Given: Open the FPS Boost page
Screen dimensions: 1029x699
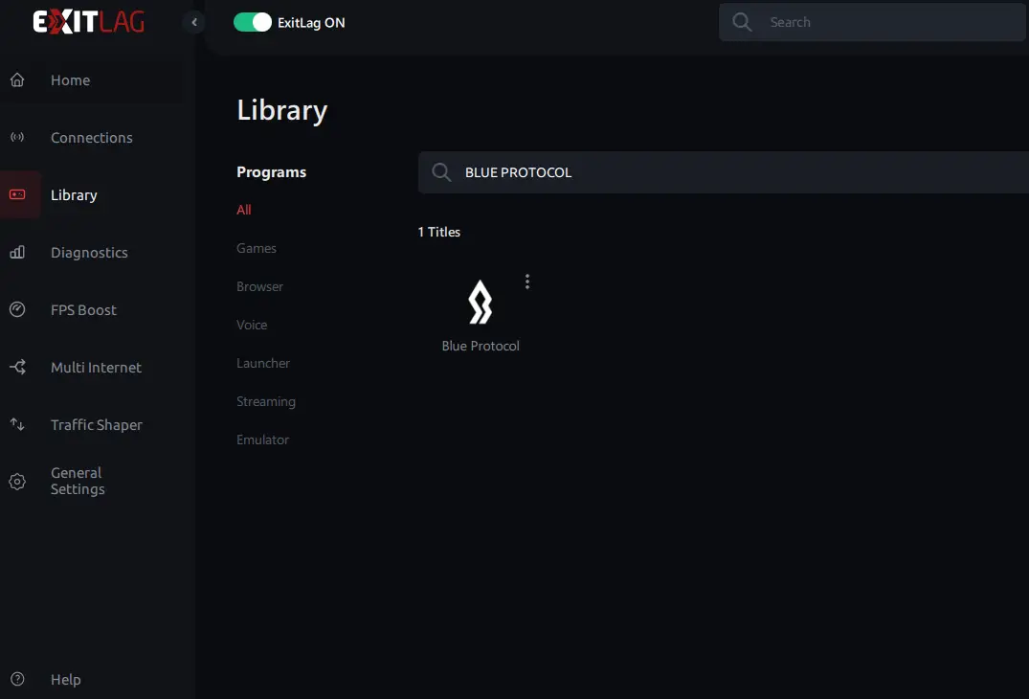Looking at the screenshot, I should (83, 310).
